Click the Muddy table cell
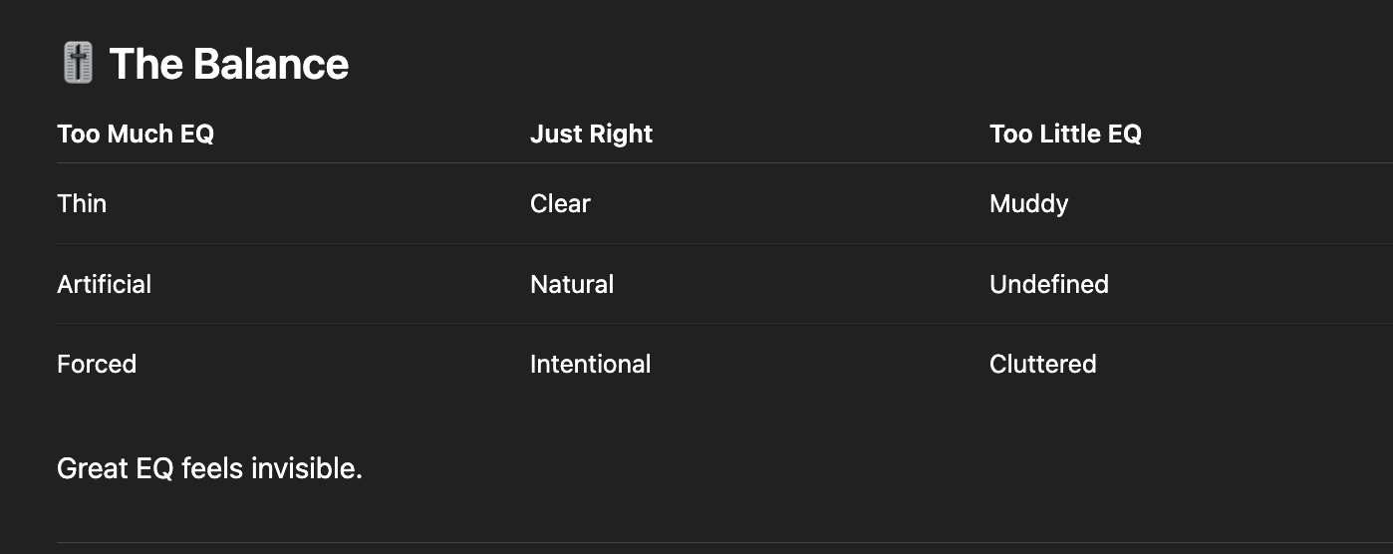The image size is (1393, 554). 1028,204
